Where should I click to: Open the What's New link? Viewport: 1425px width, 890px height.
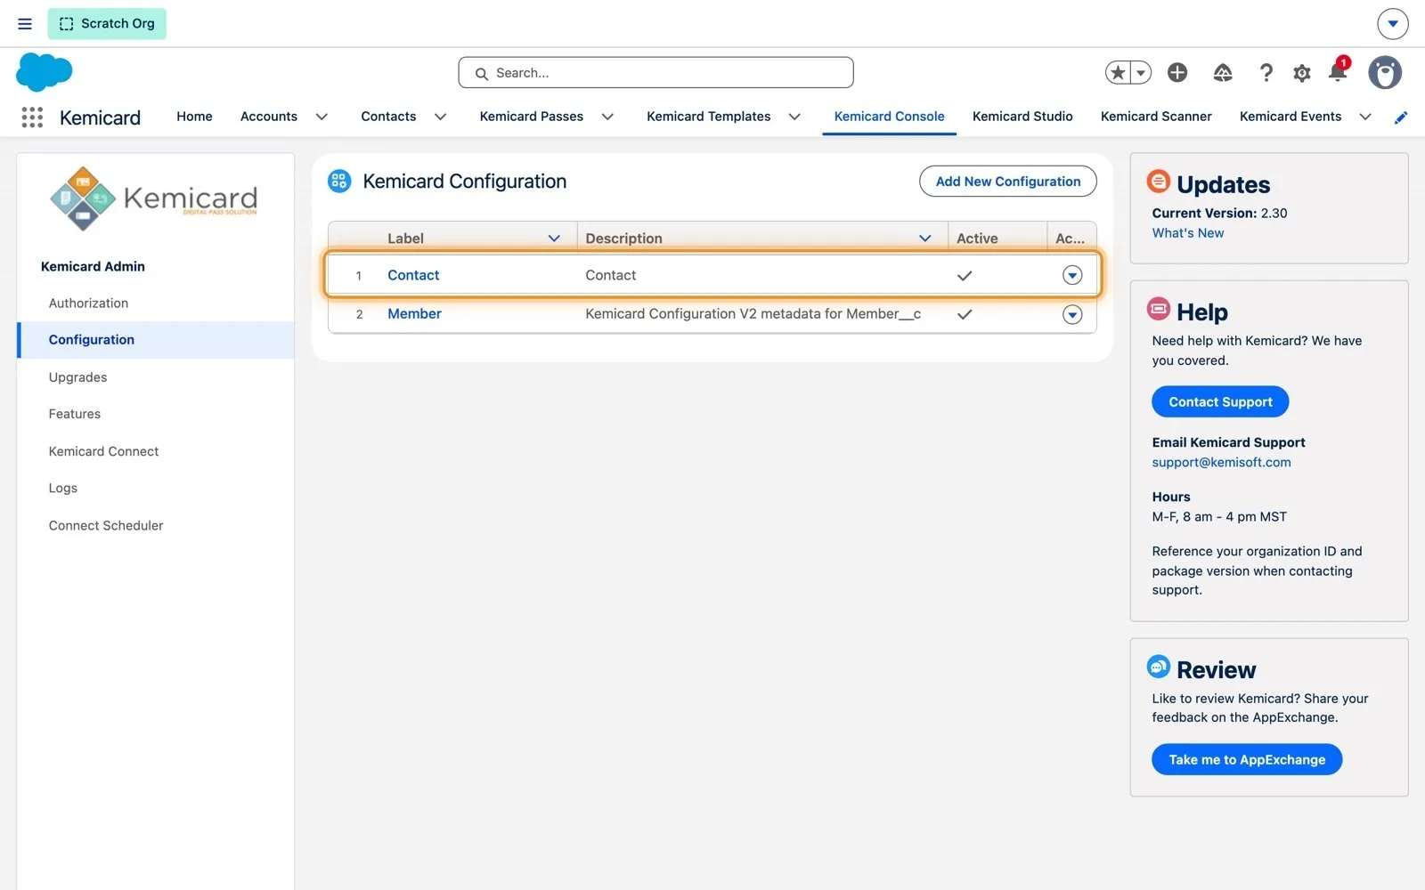click(x=1188, y=233)
